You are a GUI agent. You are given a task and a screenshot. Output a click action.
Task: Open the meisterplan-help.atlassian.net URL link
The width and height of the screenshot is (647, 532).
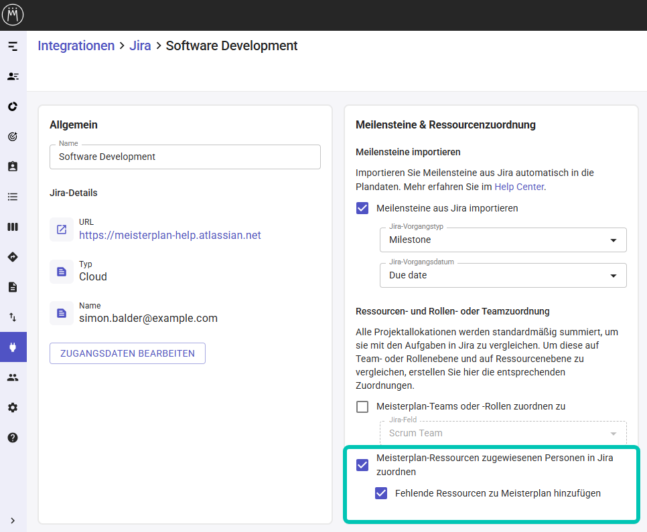coord(170,235)
